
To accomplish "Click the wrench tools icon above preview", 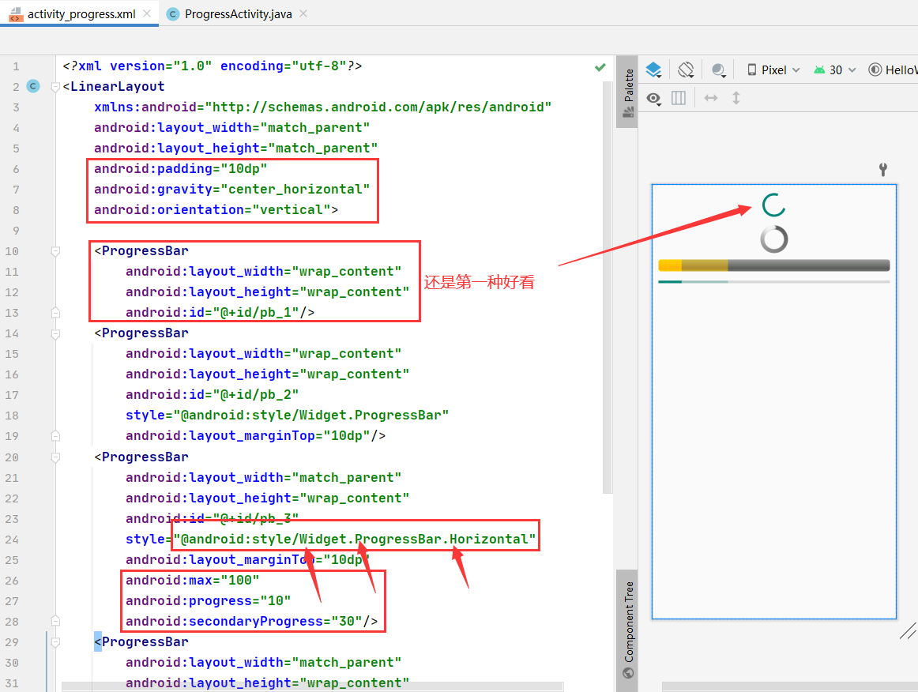I will tap(883, 169).
